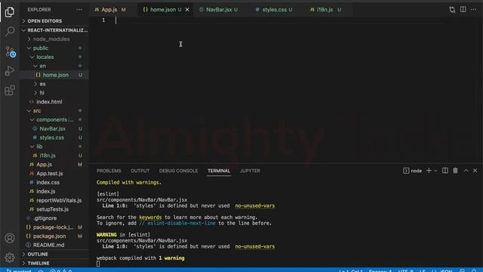Viewport: 483px width, 272px height.
Task: Open package-lock.json in the file tree
Action: click(54, 227)
